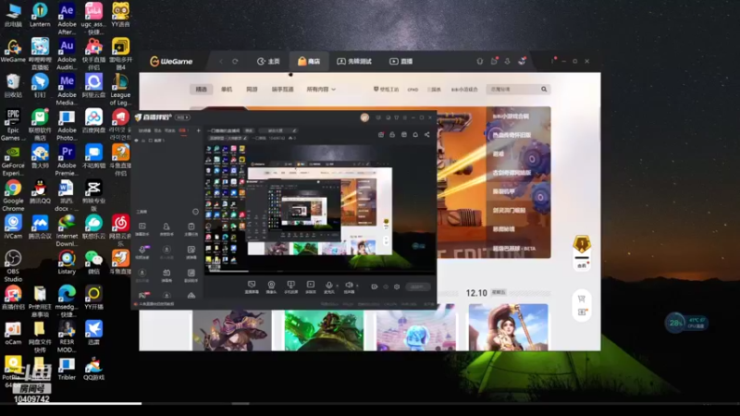
Task: Click the 28% CPU monitor widget
Action: (x=686, y=323)
